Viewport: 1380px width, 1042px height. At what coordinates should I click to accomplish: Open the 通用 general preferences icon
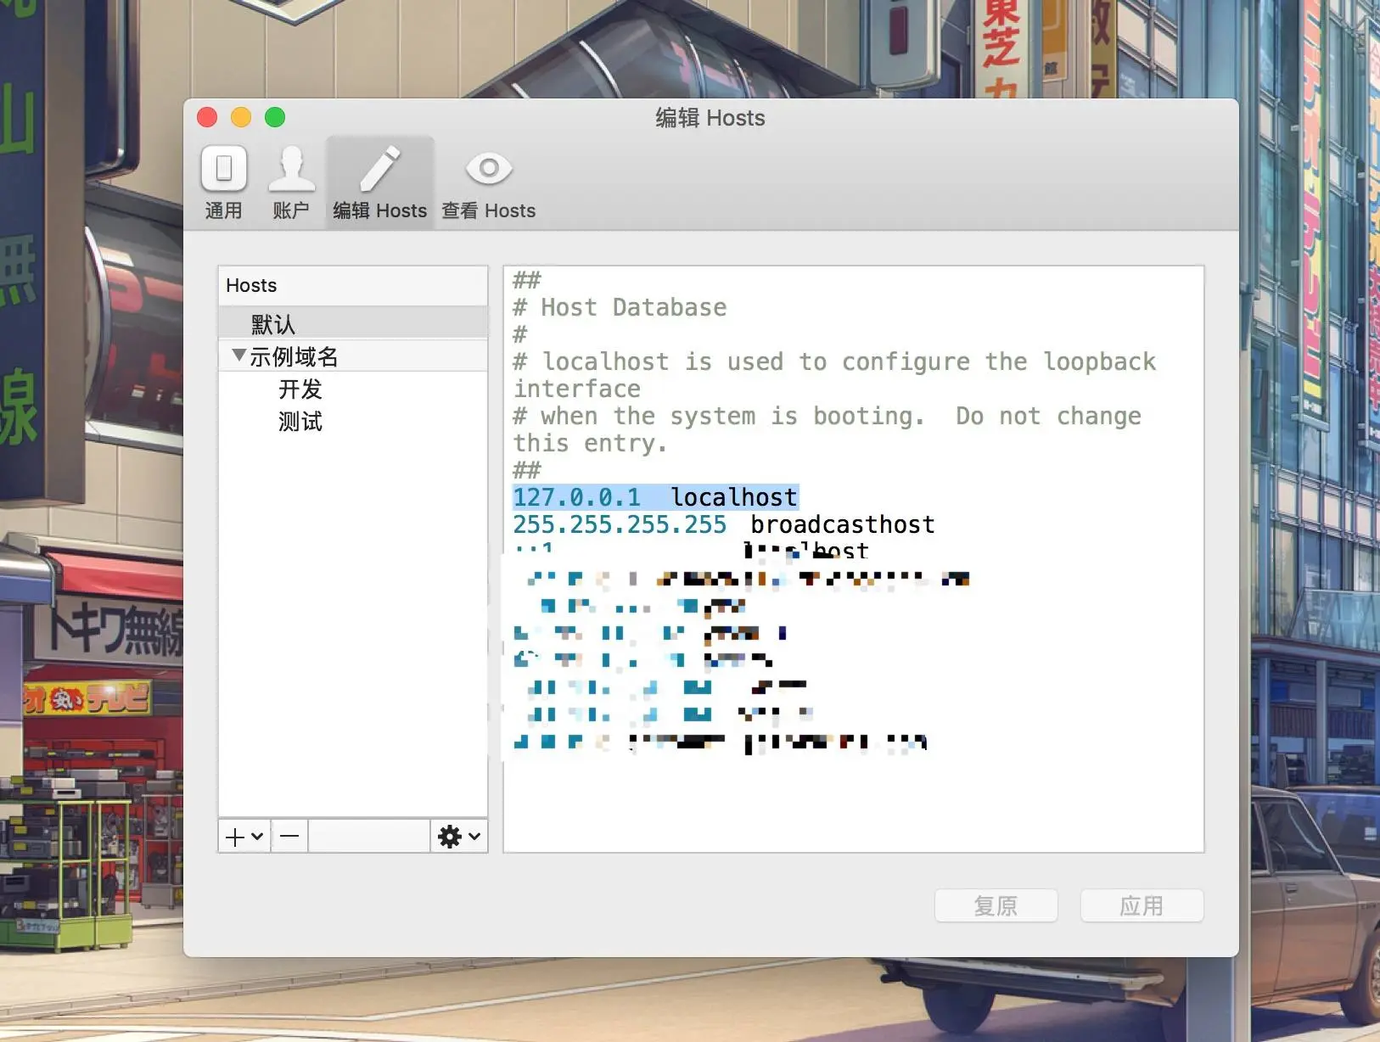coord(224,182)
